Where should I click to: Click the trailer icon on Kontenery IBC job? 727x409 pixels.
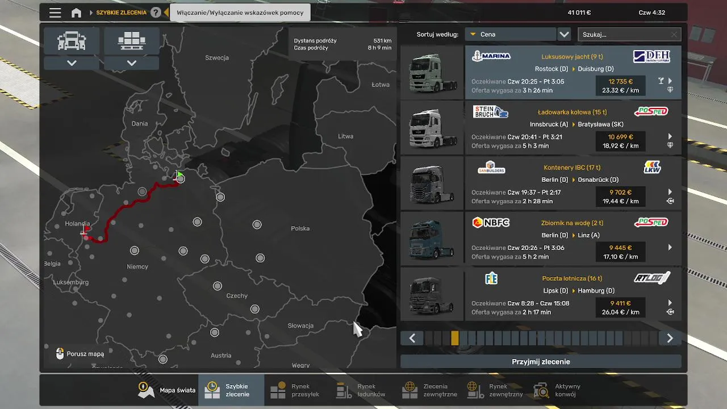click(x=670, y=201)
